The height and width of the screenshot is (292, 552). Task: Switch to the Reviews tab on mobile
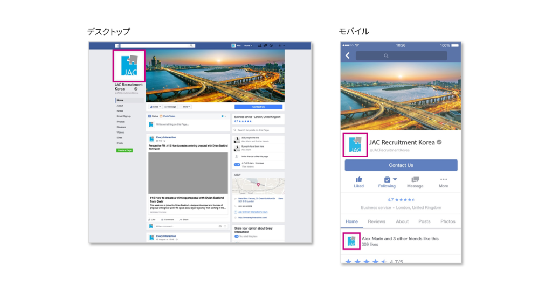376,221
